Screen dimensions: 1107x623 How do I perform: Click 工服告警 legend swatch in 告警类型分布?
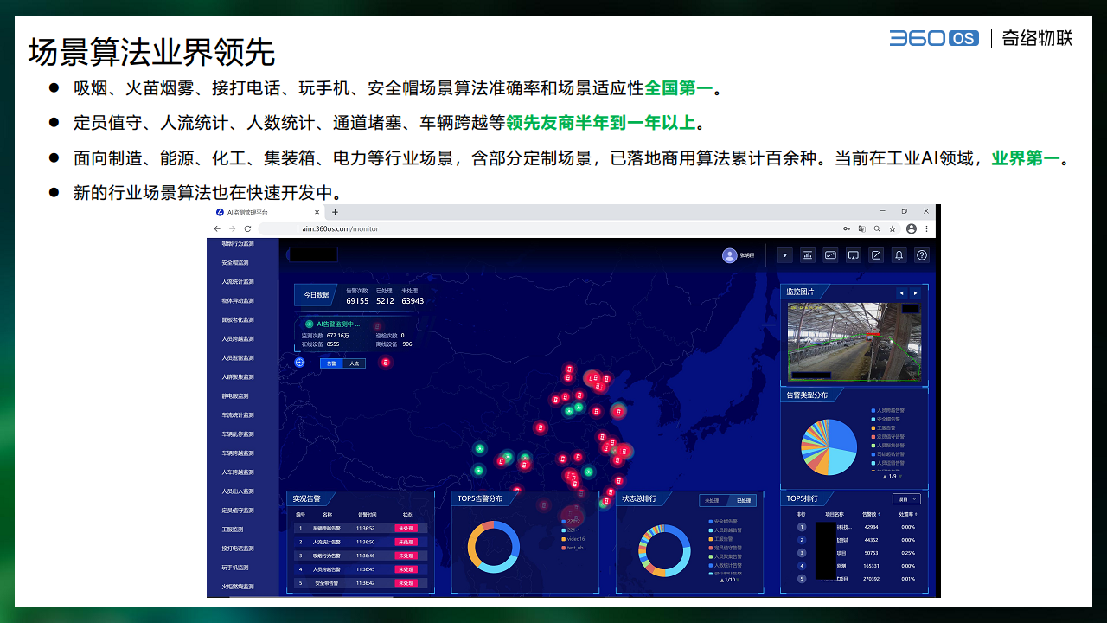(x=873, y=427)
